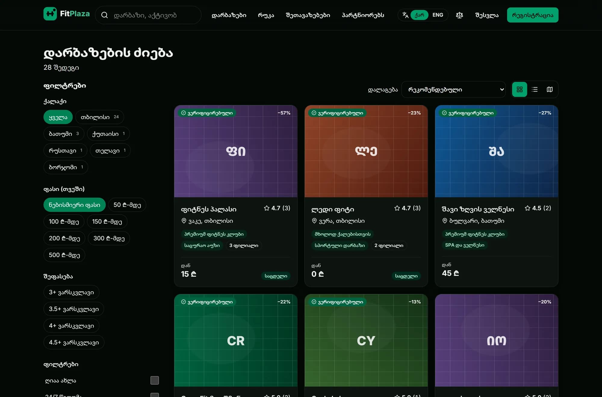Click verified badge on ფიტნეს პალასი card
This screenshot has height=397, width=602.
[x=207, y=113]
